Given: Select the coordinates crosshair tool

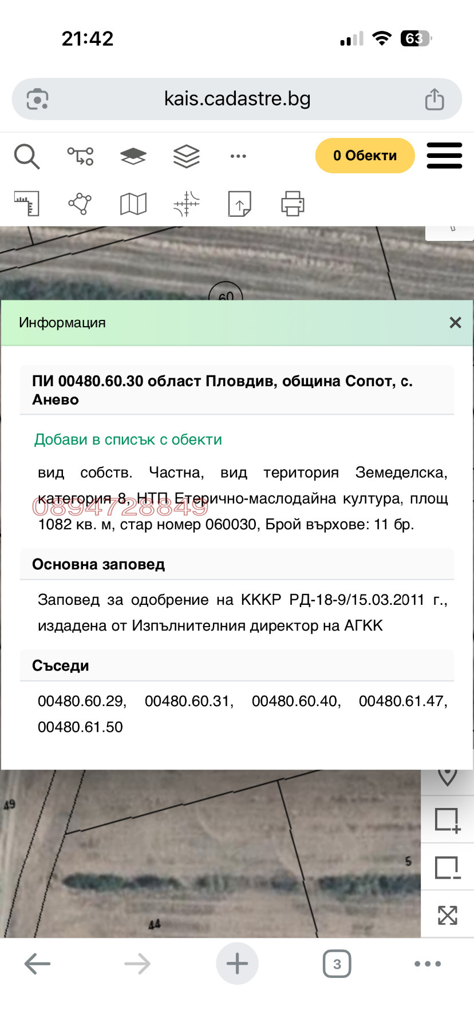Looking at the screenshot, I should click(187, 204).
